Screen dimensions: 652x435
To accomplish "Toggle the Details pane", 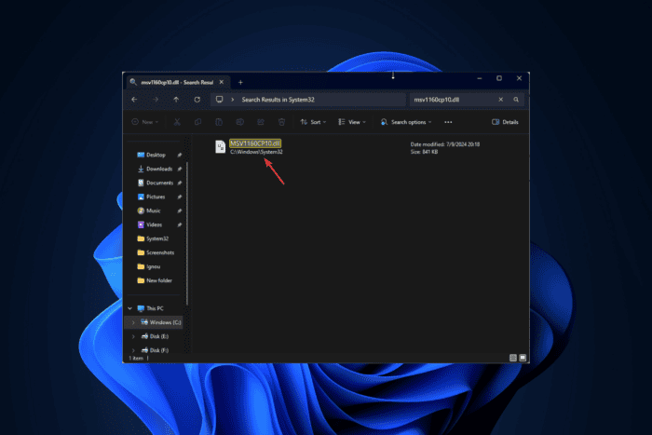I will [x=505, y=122].
